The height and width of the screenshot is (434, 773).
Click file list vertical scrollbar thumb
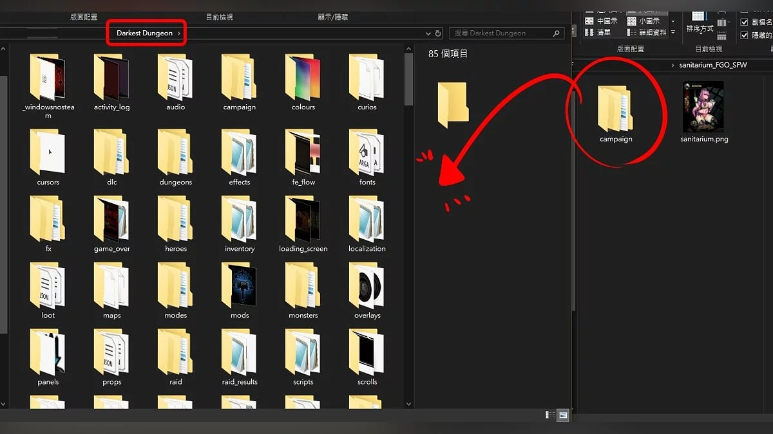[408, 80]
